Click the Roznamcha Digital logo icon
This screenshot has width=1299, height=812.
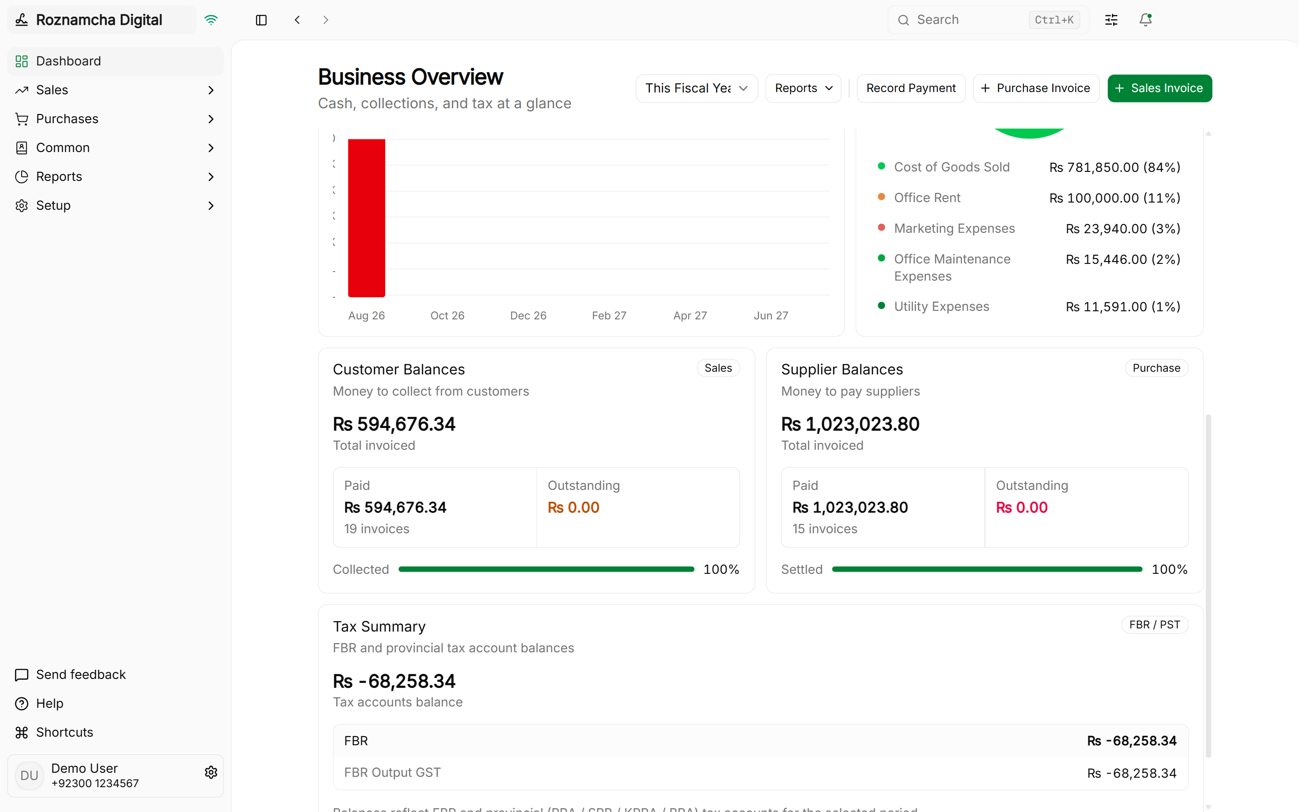[22, 20]
